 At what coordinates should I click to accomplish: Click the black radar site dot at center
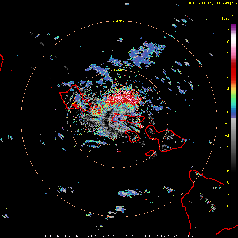click(119, 119)
